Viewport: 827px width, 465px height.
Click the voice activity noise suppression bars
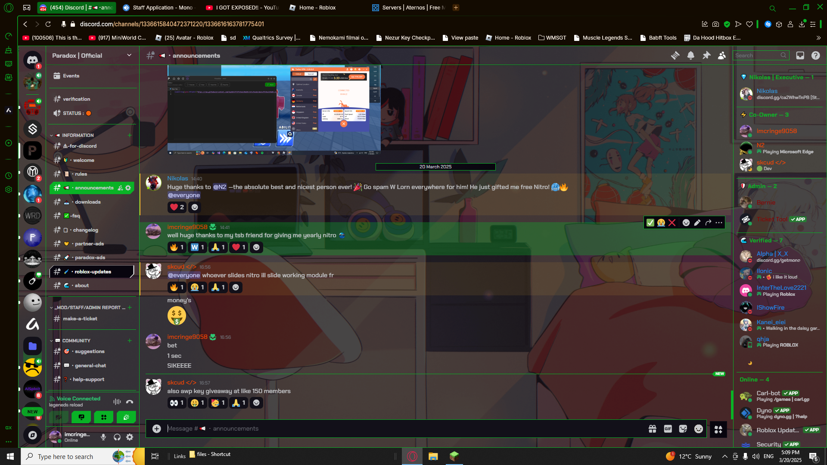click(x=117, y=402)
